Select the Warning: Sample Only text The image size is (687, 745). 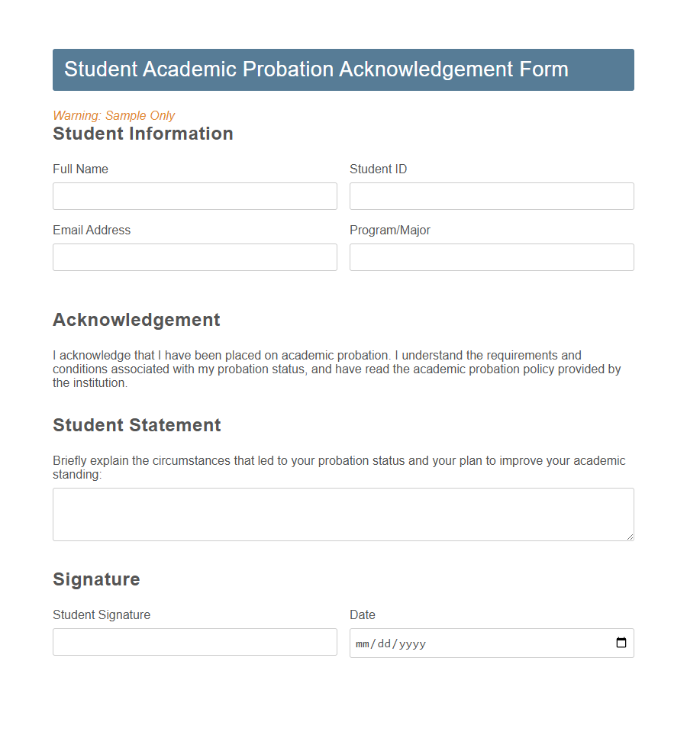pos(114,115)
